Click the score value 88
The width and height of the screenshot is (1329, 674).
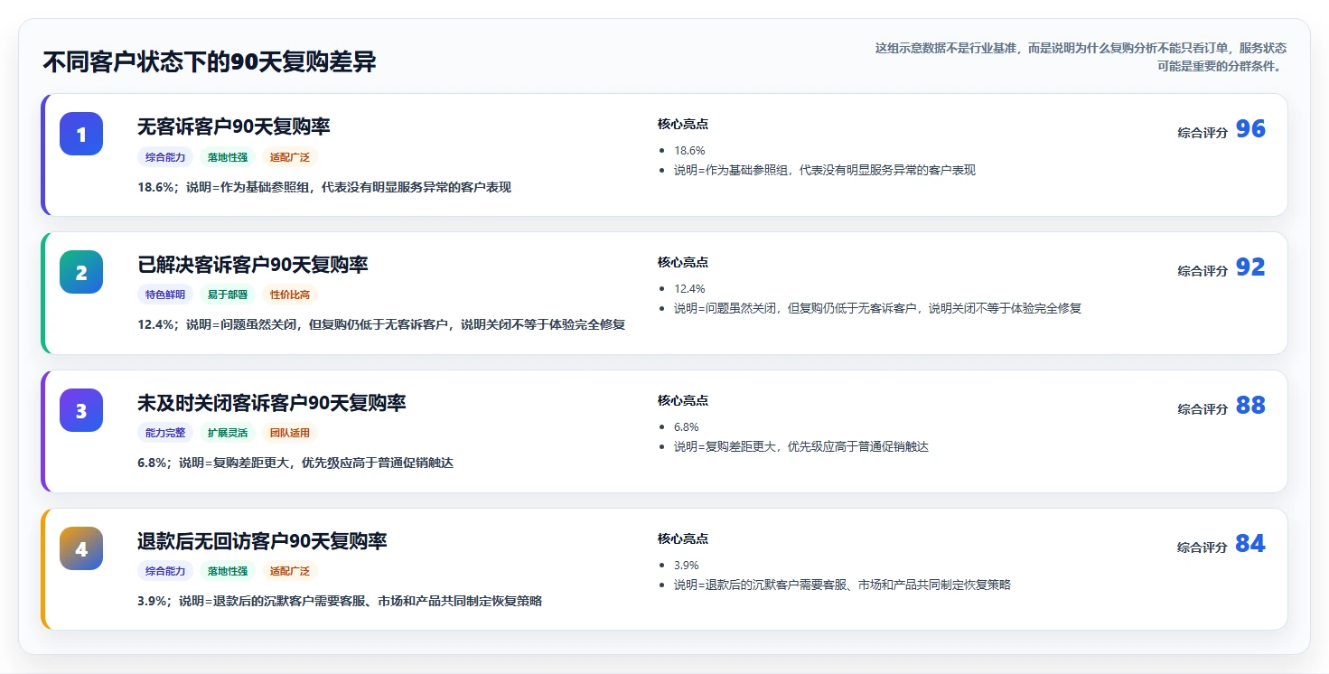[x=1250, y=406]
